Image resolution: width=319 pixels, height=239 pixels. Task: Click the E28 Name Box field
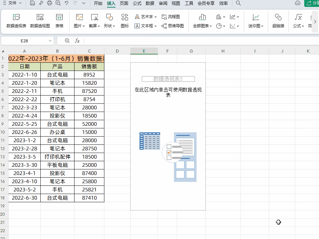tap(24, 41)
